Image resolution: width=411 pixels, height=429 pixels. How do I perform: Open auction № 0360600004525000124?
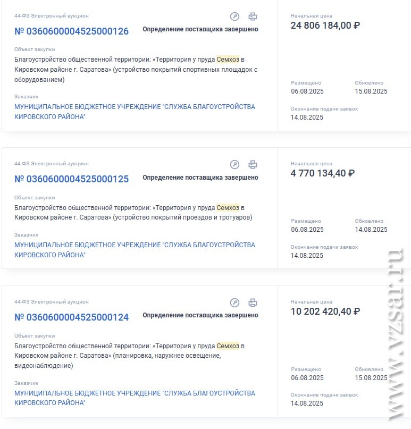(71, 317)
